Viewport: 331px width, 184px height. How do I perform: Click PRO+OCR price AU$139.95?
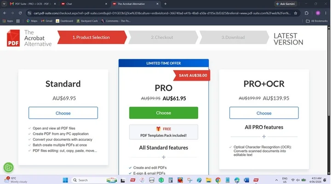(276, 98)
